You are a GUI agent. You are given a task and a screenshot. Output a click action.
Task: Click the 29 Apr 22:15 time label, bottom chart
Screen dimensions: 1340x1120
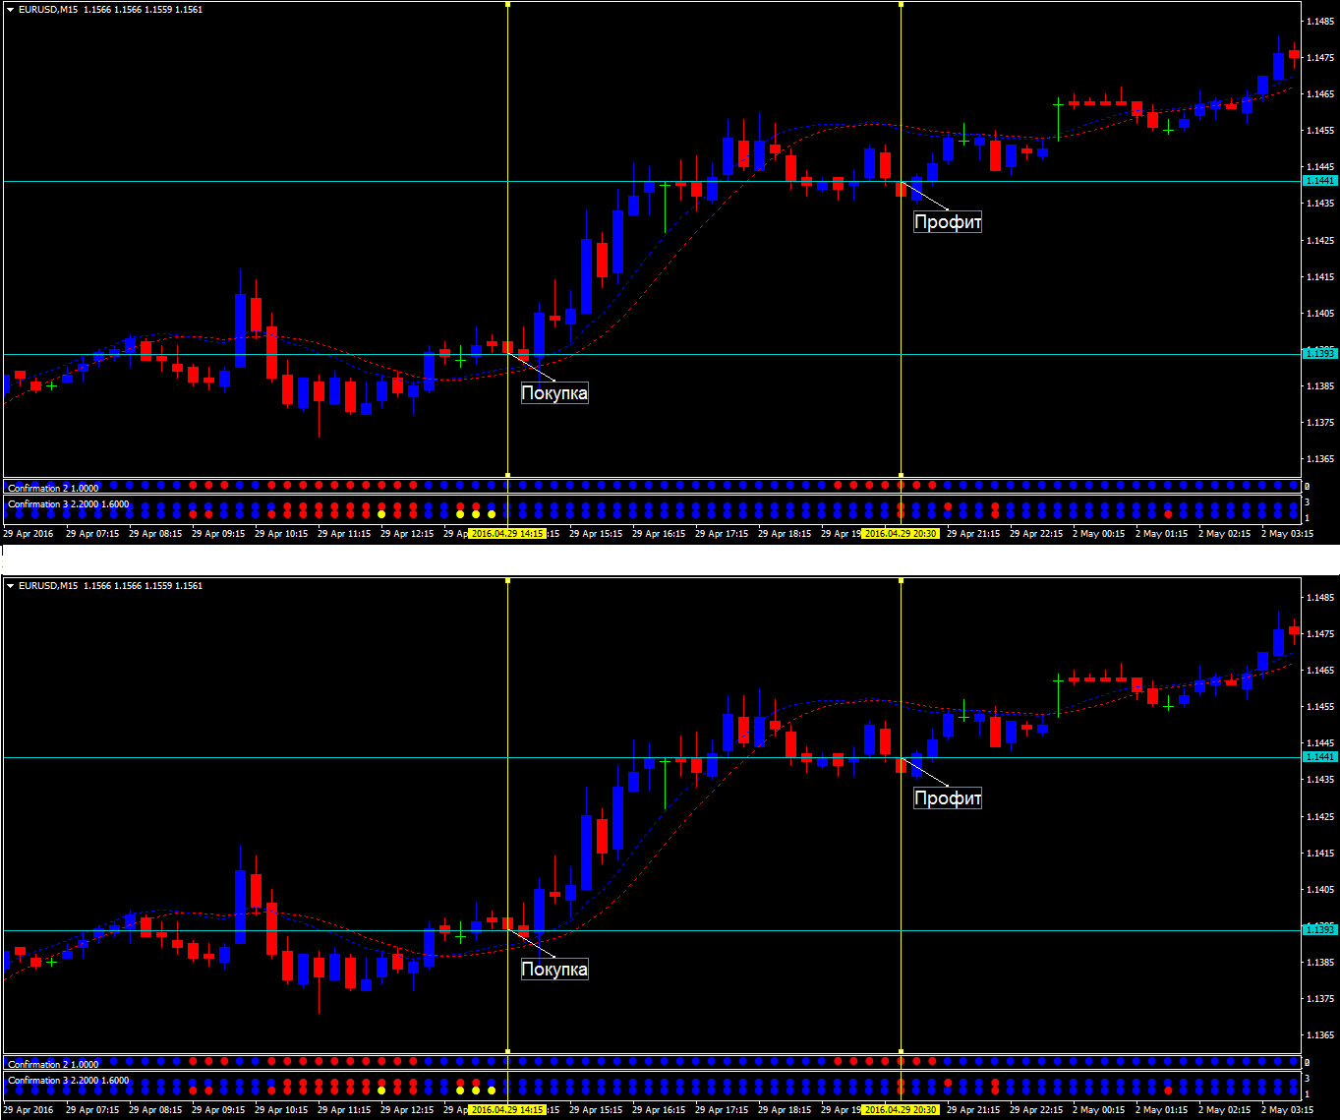[1036, 1110]
